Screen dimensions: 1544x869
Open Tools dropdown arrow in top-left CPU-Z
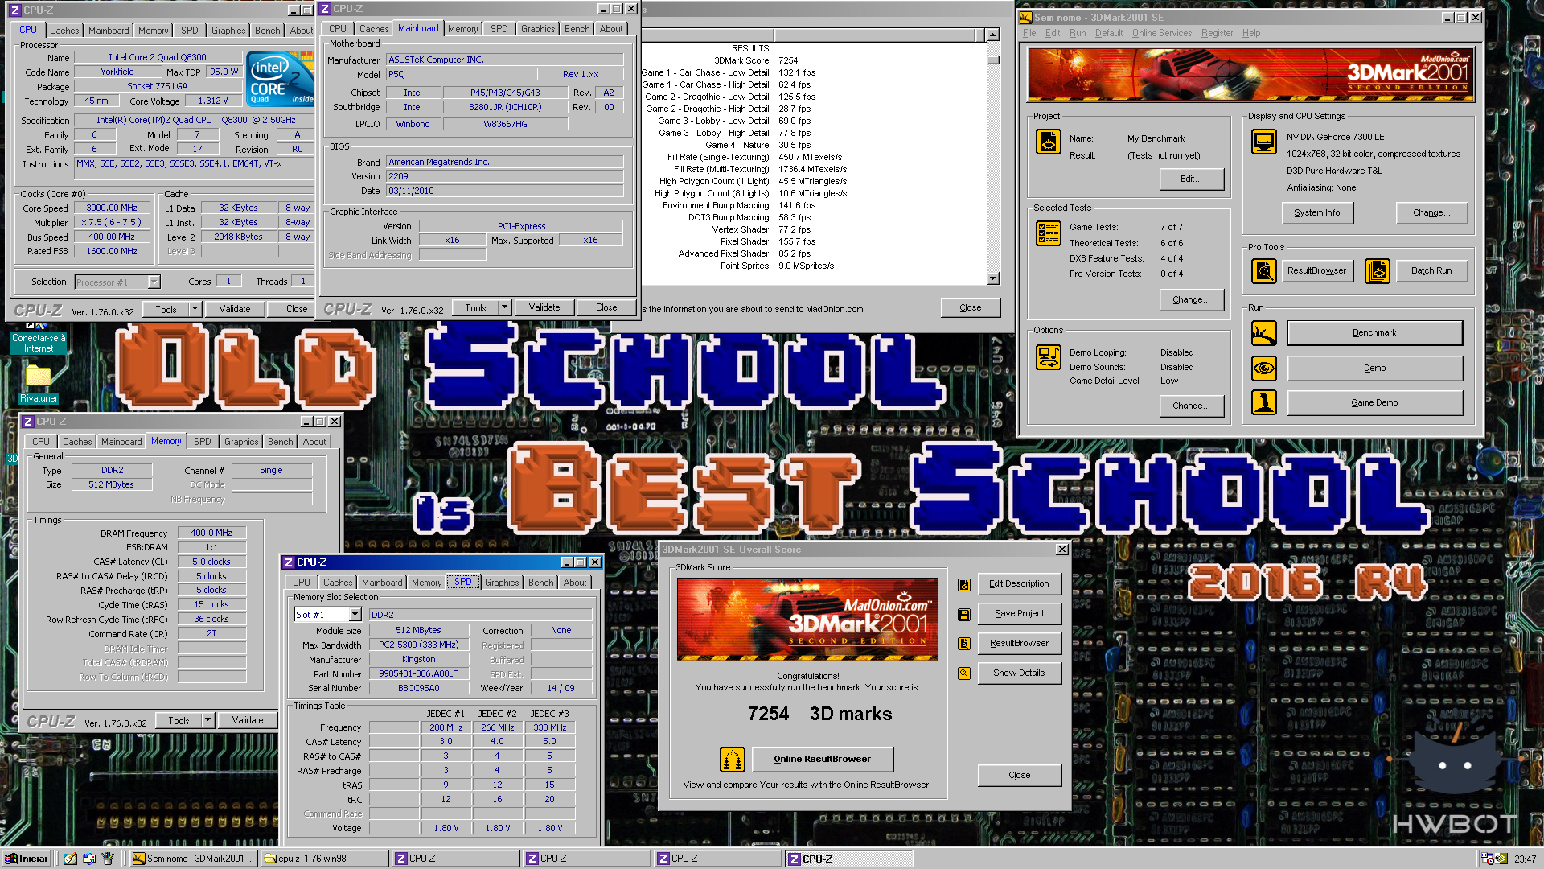click(195, 309)
